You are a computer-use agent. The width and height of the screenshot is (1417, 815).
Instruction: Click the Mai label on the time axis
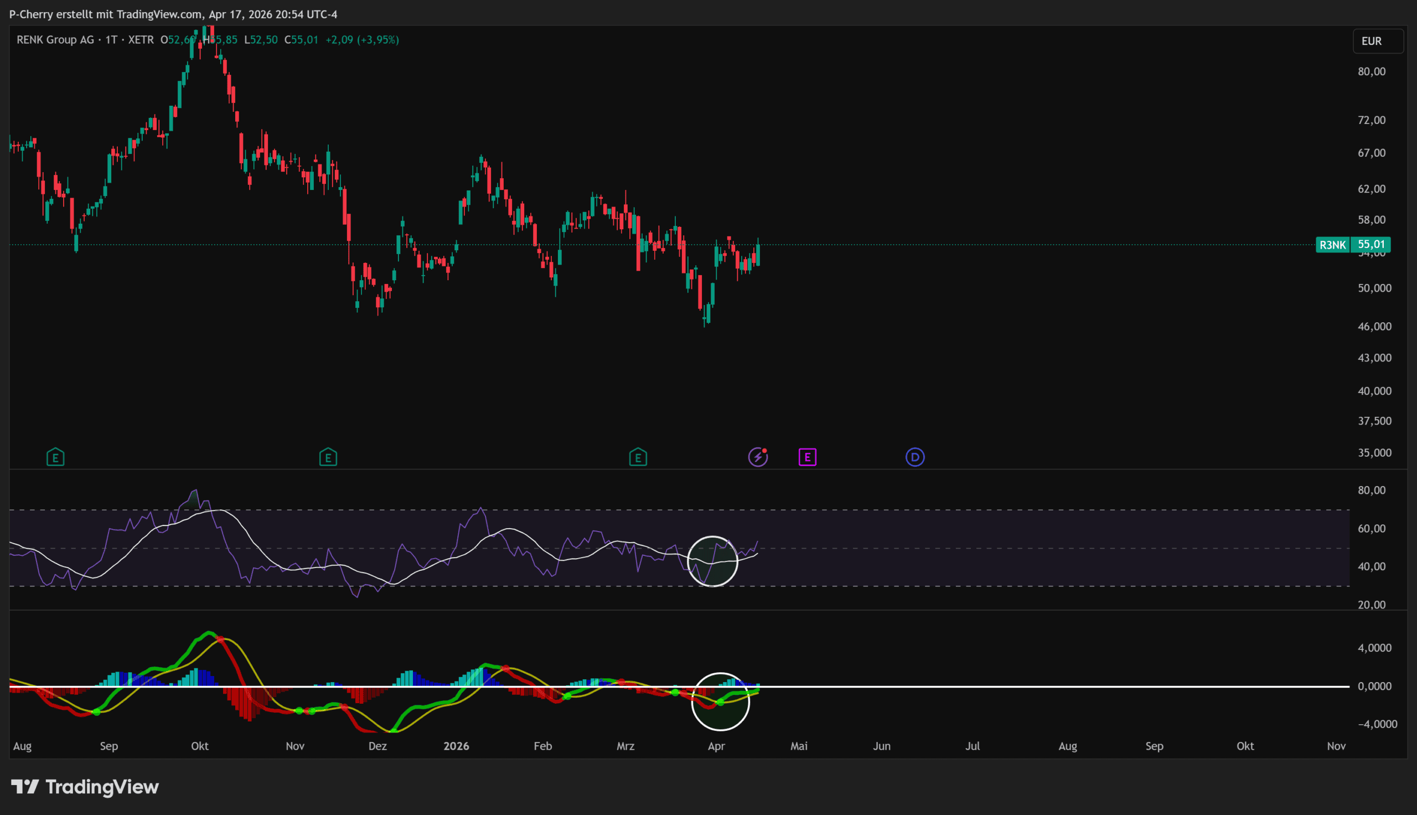pos(799,746)
